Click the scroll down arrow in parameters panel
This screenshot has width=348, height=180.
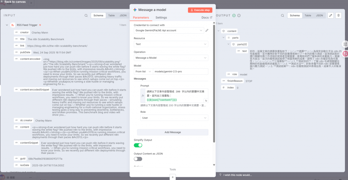pyautogui.click(x=214, y=165)
